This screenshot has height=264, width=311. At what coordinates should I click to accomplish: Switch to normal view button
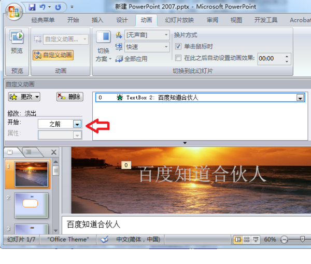(x=238, y=240)
